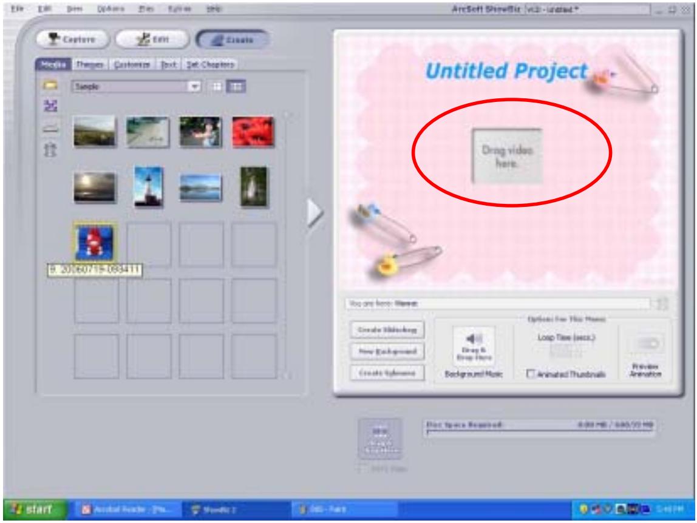Select the red poppies thumbnail
The height and width of the screenshot is (523, 697).
click(253, 130)
